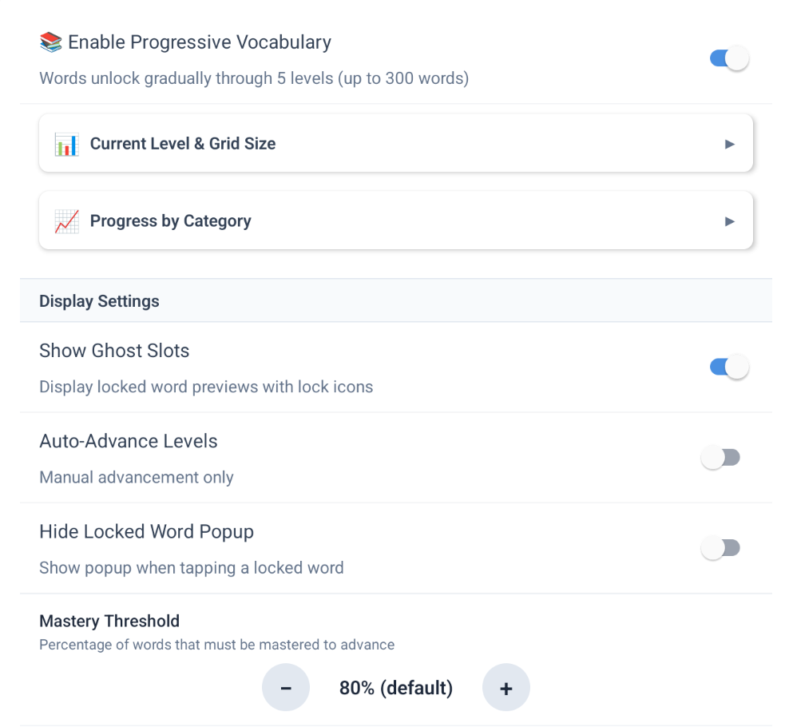The image size is (789, 727).
Task: Expand the Progress by Category arrow
Action: (x=729, y=221)
